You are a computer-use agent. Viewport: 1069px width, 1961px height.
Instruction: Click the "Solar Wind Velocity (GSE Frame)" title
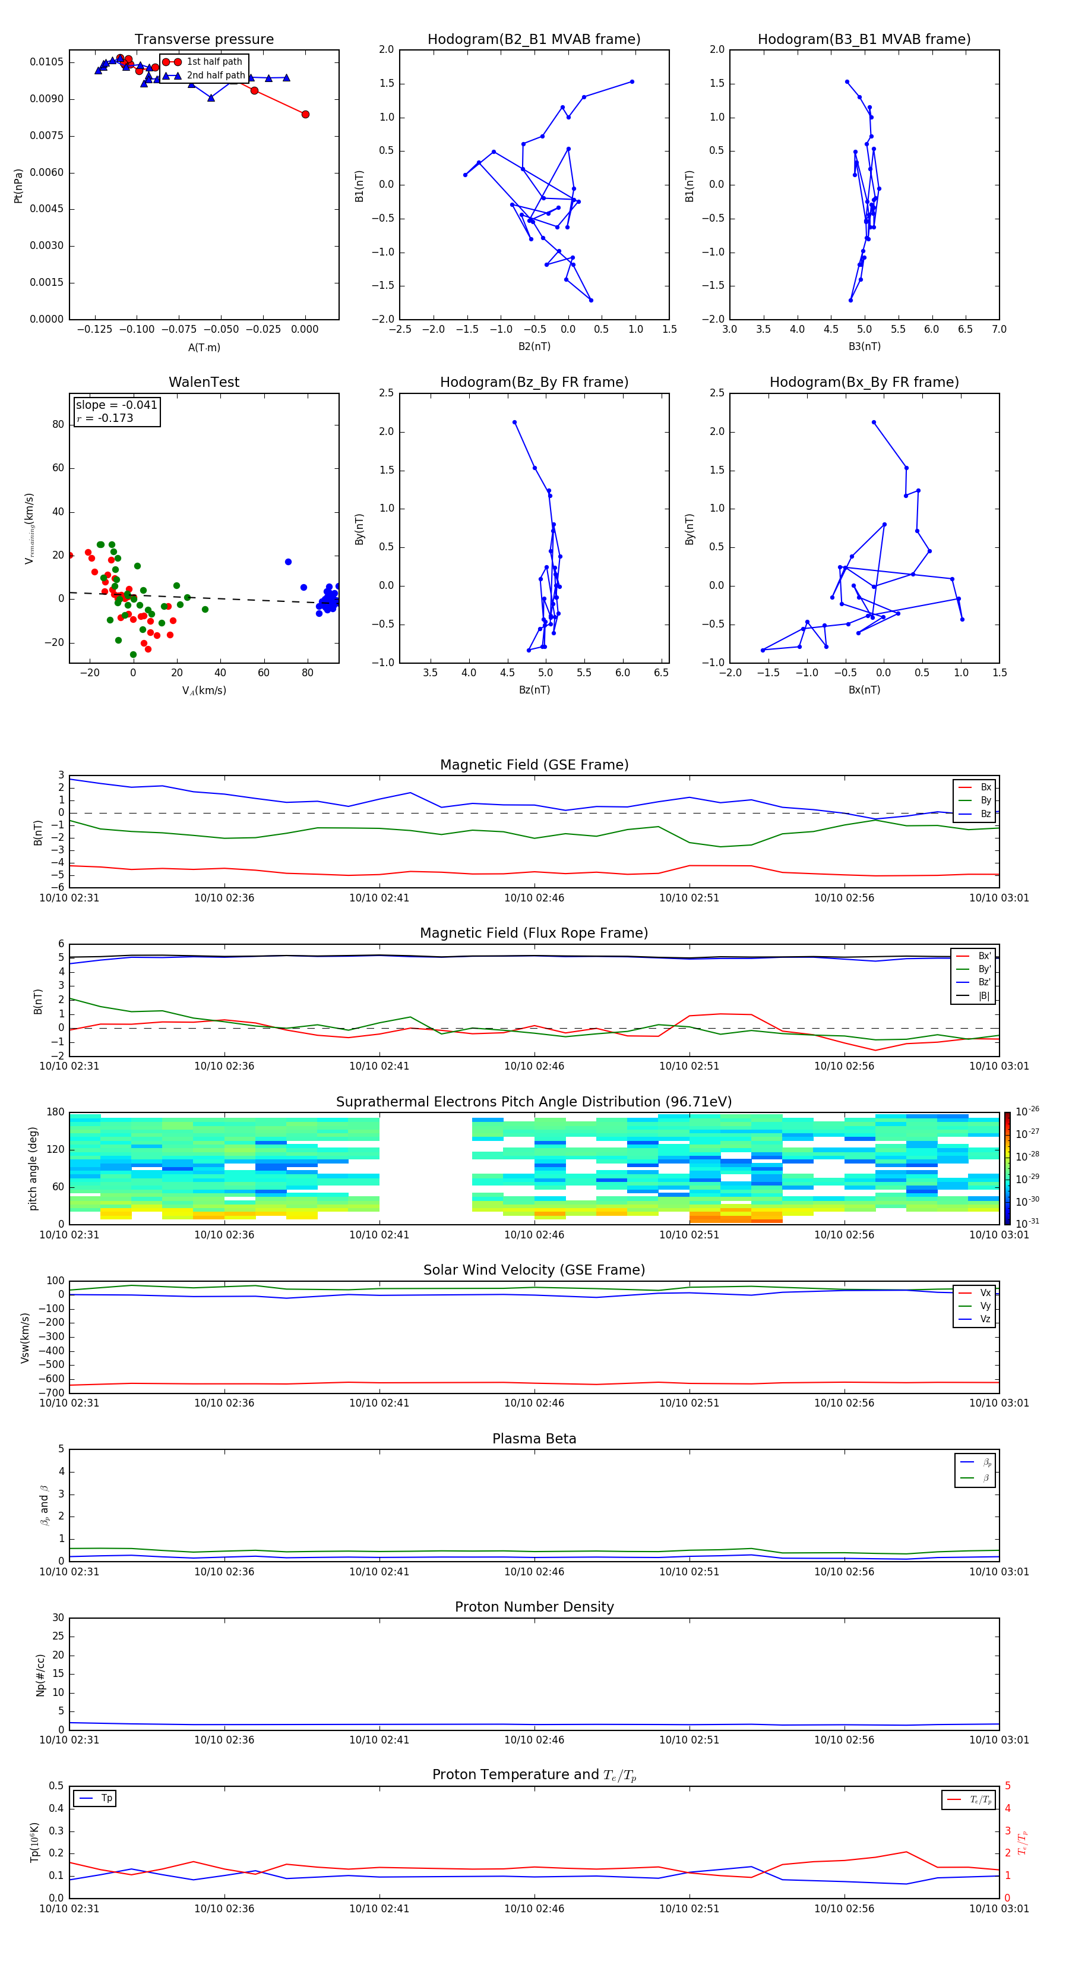[534, 1270]
